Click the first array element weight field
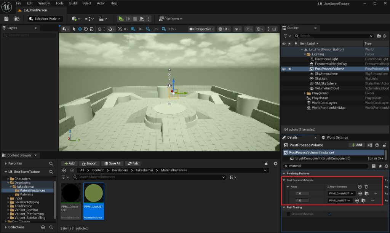This screenshot has height=233, width=390. point(302,194)
